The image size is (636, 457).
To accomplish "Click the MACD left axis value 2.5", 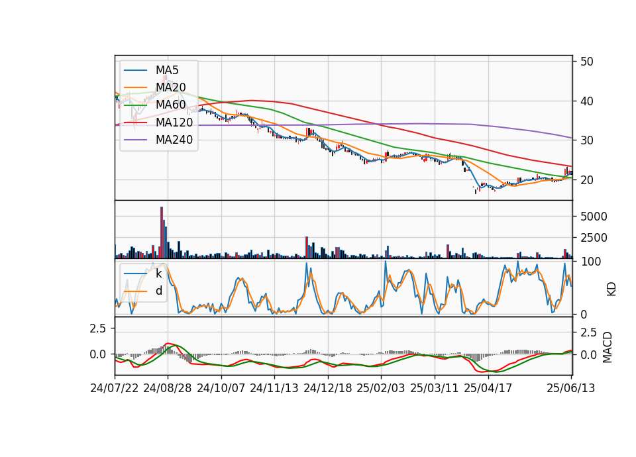I will point(98,329).
